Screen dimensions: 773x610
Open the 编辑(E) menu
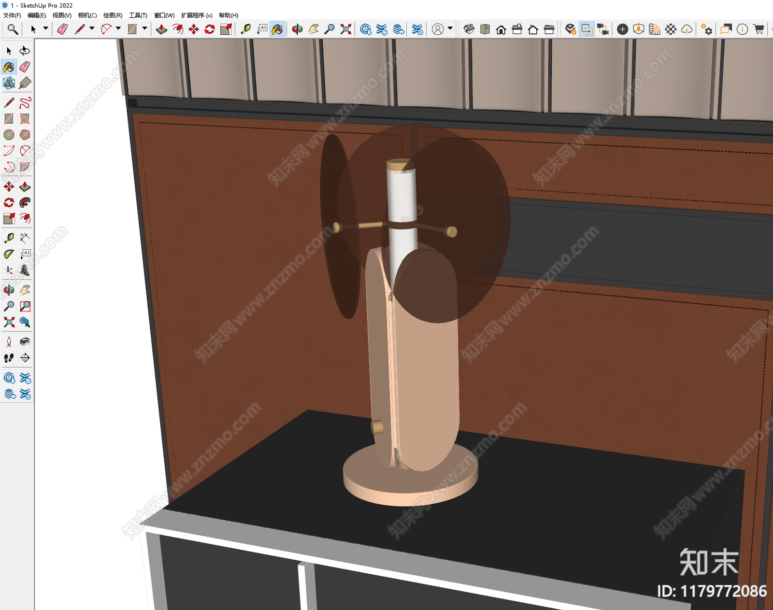pyautogui.click(x=37, y=15)
